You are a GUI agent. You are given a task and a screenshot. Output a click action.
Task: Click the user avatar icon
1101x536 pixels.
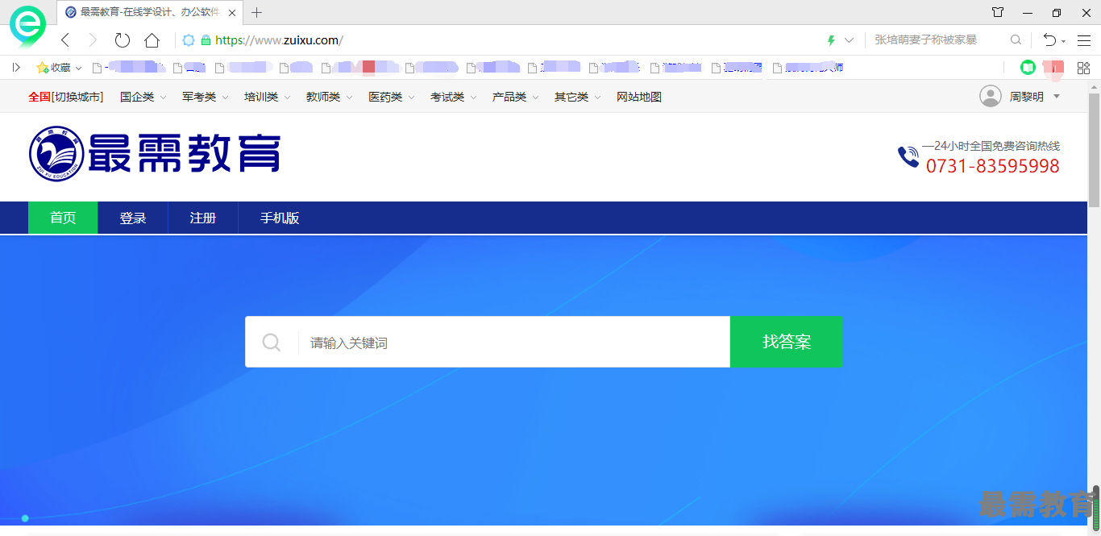[x=991, y=97]
